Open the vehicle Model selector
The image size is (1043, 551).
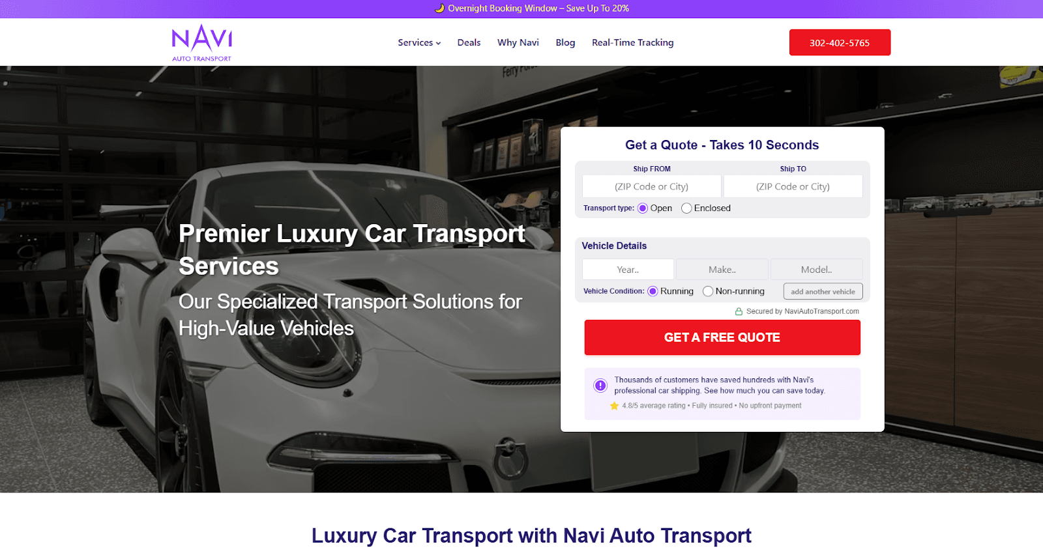tap(817, 270)
